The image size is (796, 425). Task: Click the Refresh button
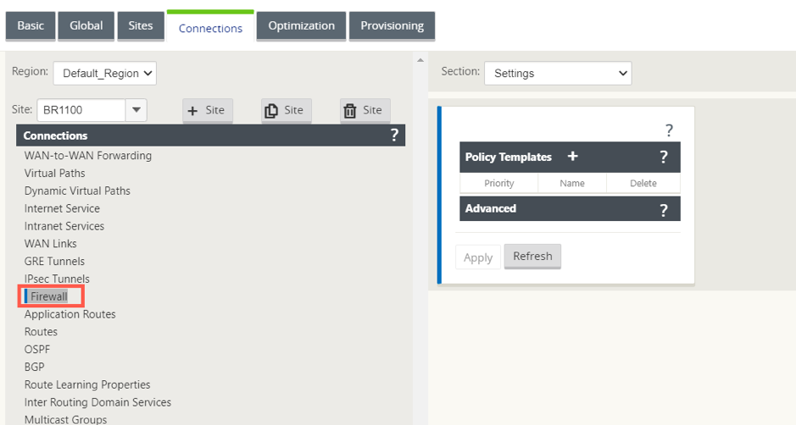coord(532,257)
